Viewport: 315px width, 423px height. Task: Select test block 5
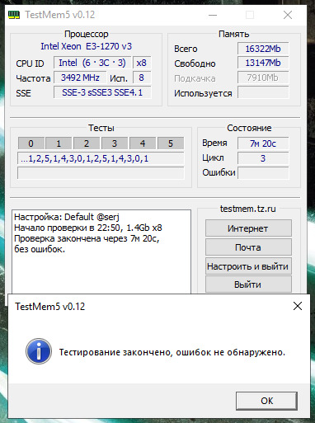(171, 143)
